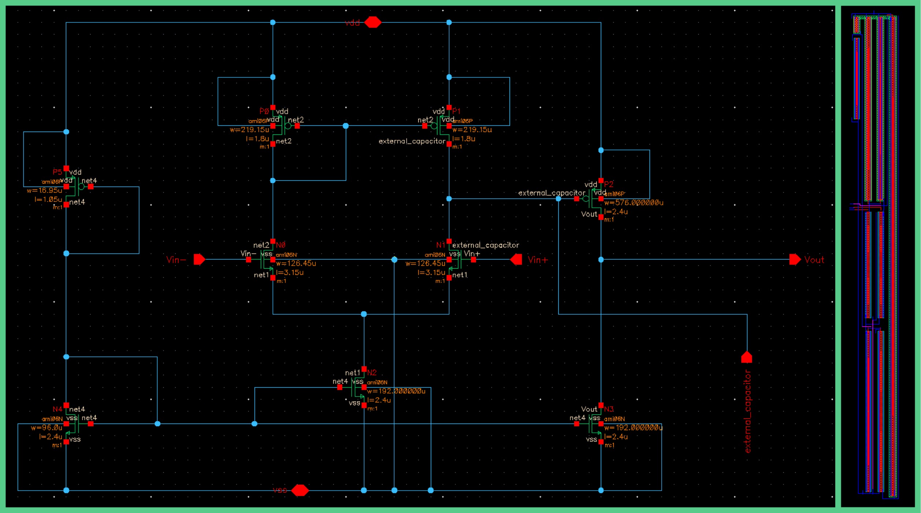This screenshot has width=921, height=513.
Task: Click the Vin- pin label text
Action: tap(176, 260)
